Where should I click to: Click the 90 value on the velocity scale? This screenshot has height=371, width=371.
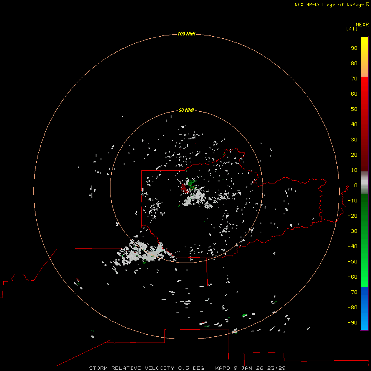pyautogui.click(x=354, y=48)
